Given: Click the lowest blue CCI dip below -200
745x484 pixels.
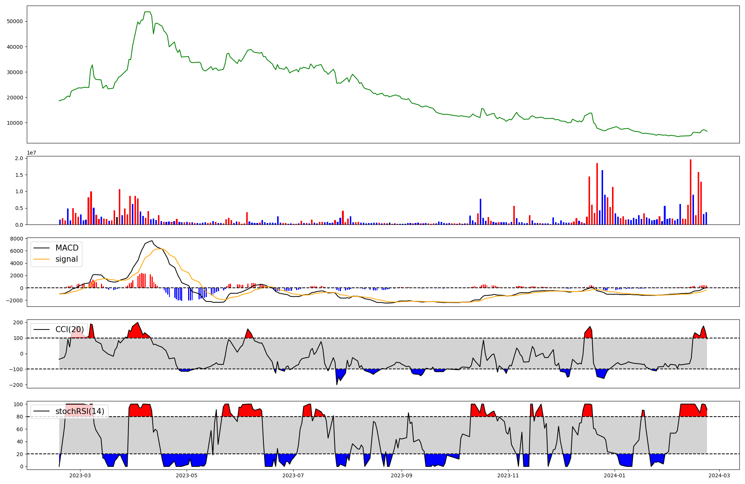Looking at the screenshot, I should tap(337, 384).
